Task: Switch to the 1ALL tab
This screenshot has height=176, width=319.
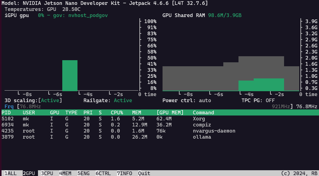Action: pos(11,173)
